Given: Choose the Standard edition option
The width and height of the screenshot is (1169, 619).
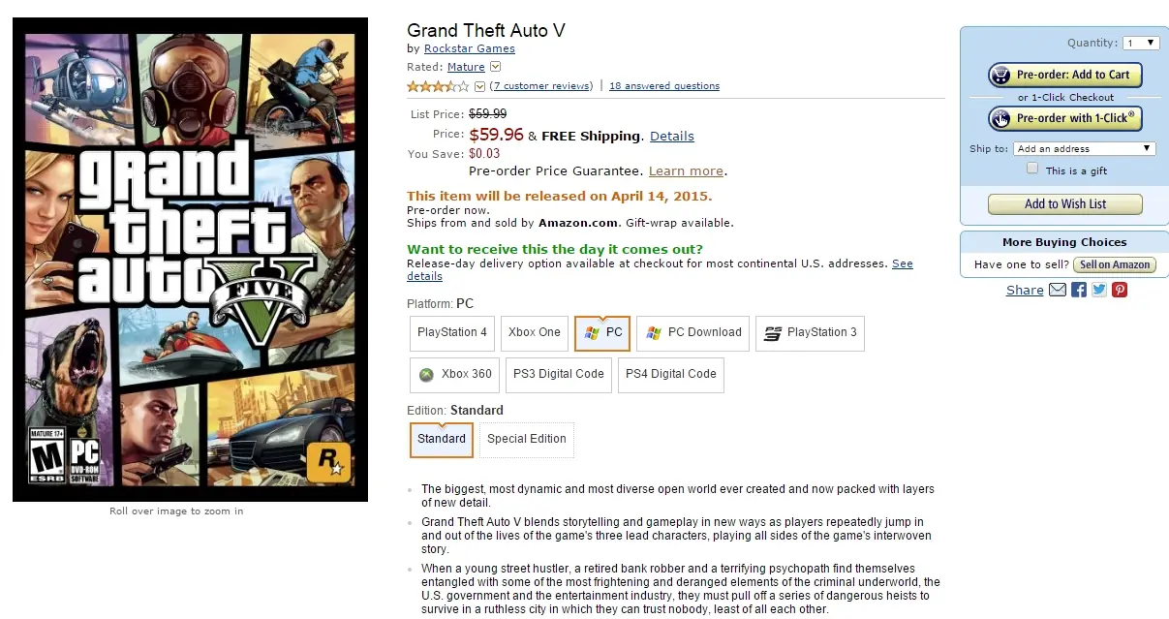Looking at the screenshot, I should [x=442, y=439].
